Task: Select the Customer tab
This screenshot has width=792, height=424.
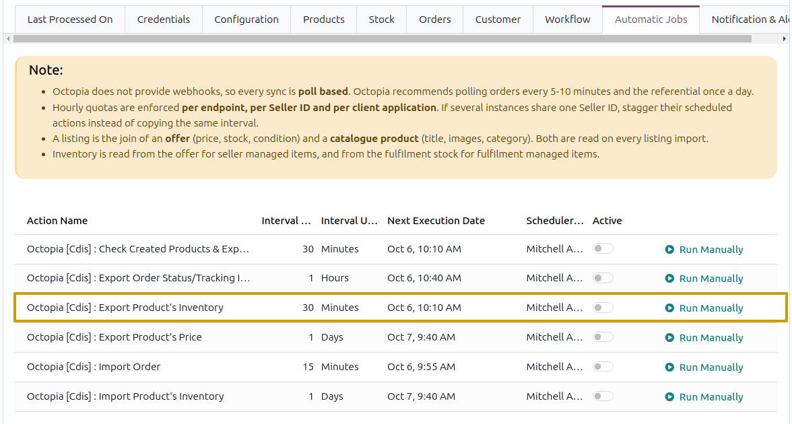Action: 498,20
